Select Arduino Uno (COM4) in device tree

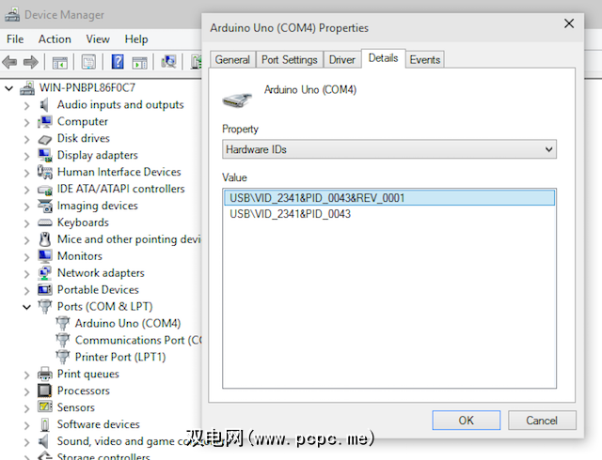(x=128, y=324)
